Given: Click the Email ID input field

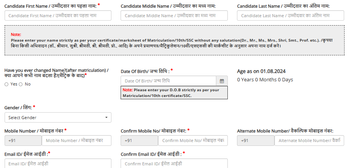Looking at the screenshot, I should coord(58,163).
